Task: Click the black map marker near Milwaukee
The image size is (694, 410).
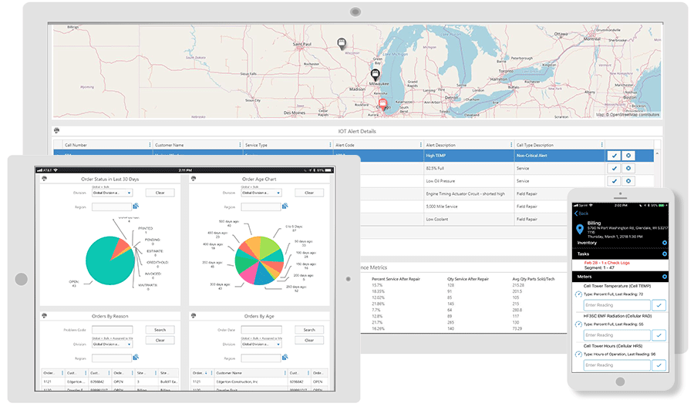Action: coord(376,75)
